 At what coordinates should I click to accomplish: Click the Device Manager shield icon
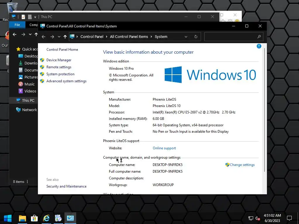tap(42, 60)
